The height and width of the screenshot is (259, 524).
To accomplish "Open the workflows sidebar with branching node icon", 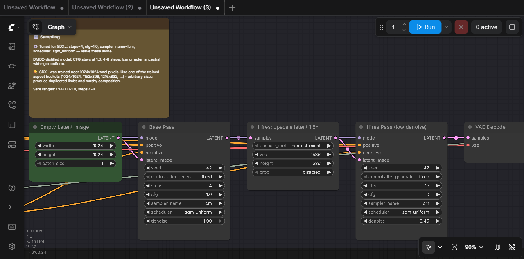I will tap(12, 106).
